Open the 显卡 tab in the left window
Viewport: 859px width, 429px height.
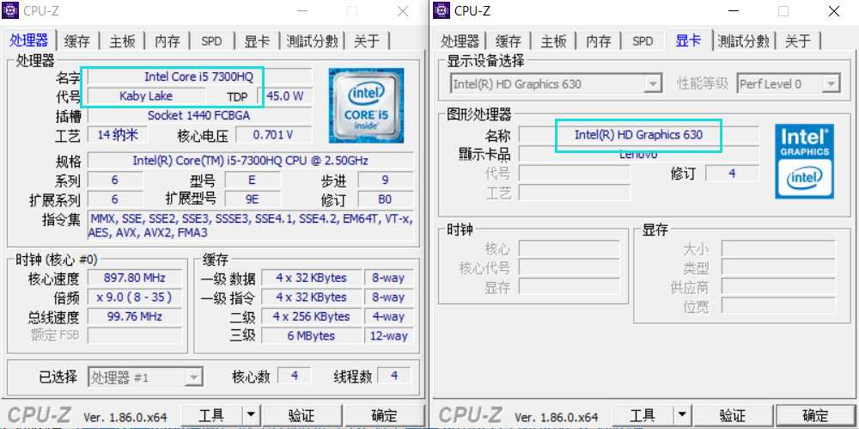[x=257, y=40]
